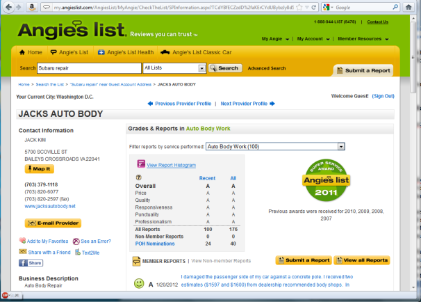Click the Super Service Award 2011 badge
Viewport: 421px width, 302px height.
(x=326, y=180)
